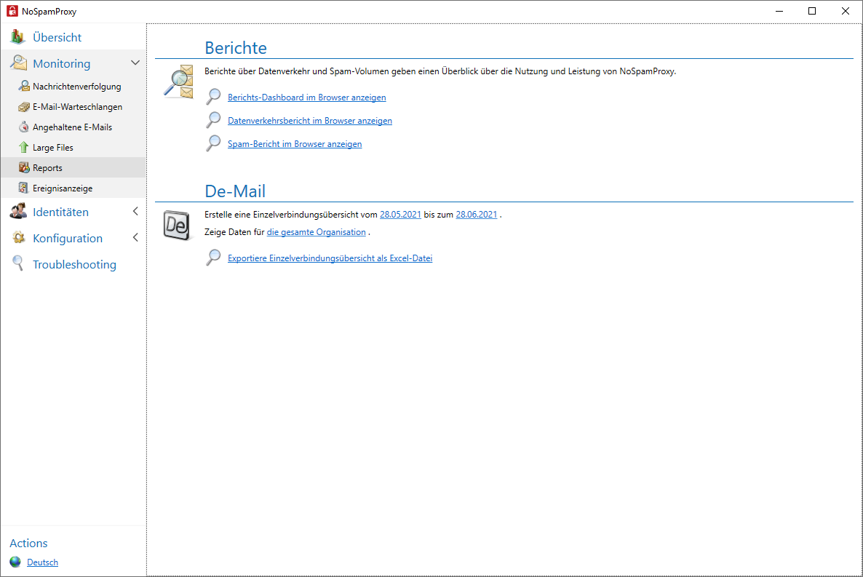
Task: Click the De-Mail heading
Action: [x=235, y=191]
